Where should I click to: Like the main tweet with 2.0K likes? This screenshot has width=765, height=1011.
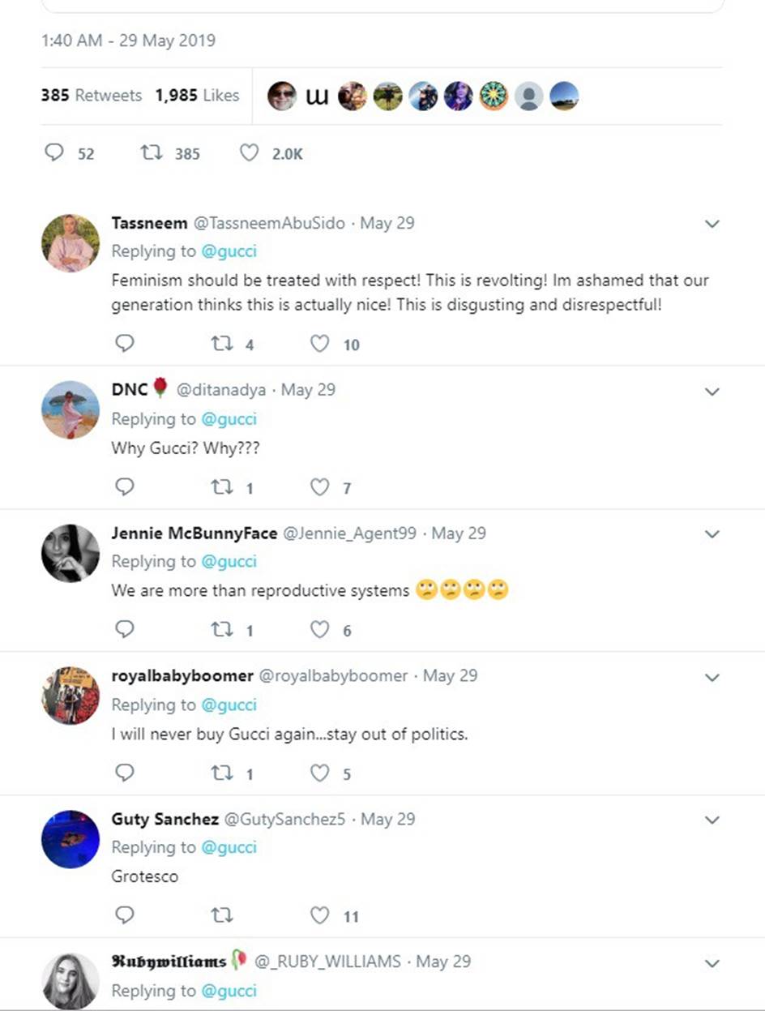(x=250, y=152)
